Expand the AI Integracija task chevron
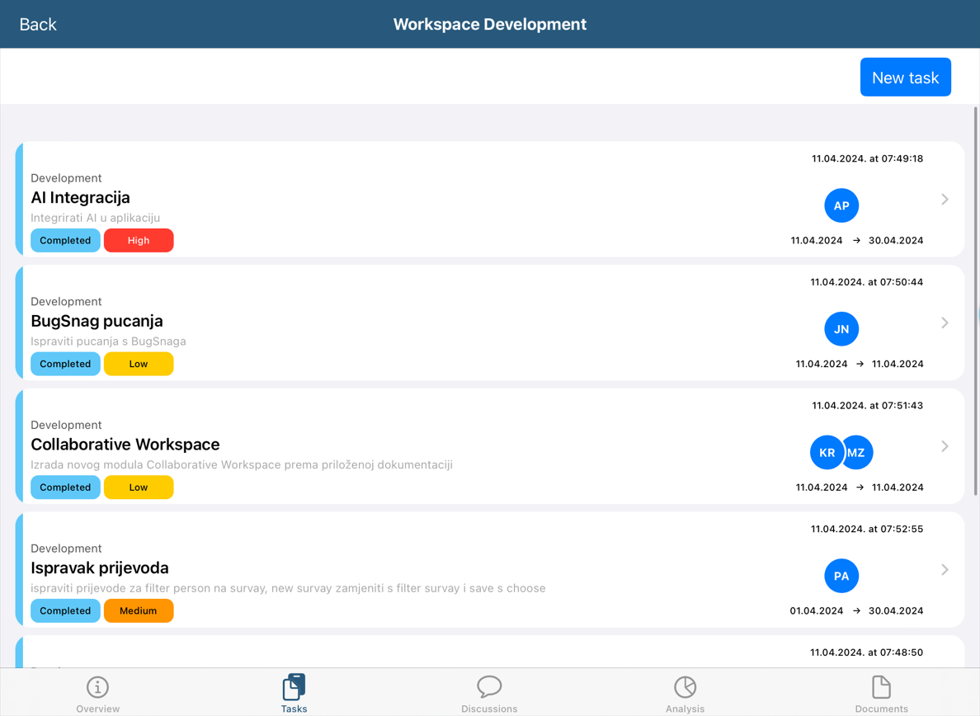Viewport: 980px width, 716px height. click(945, 200)
